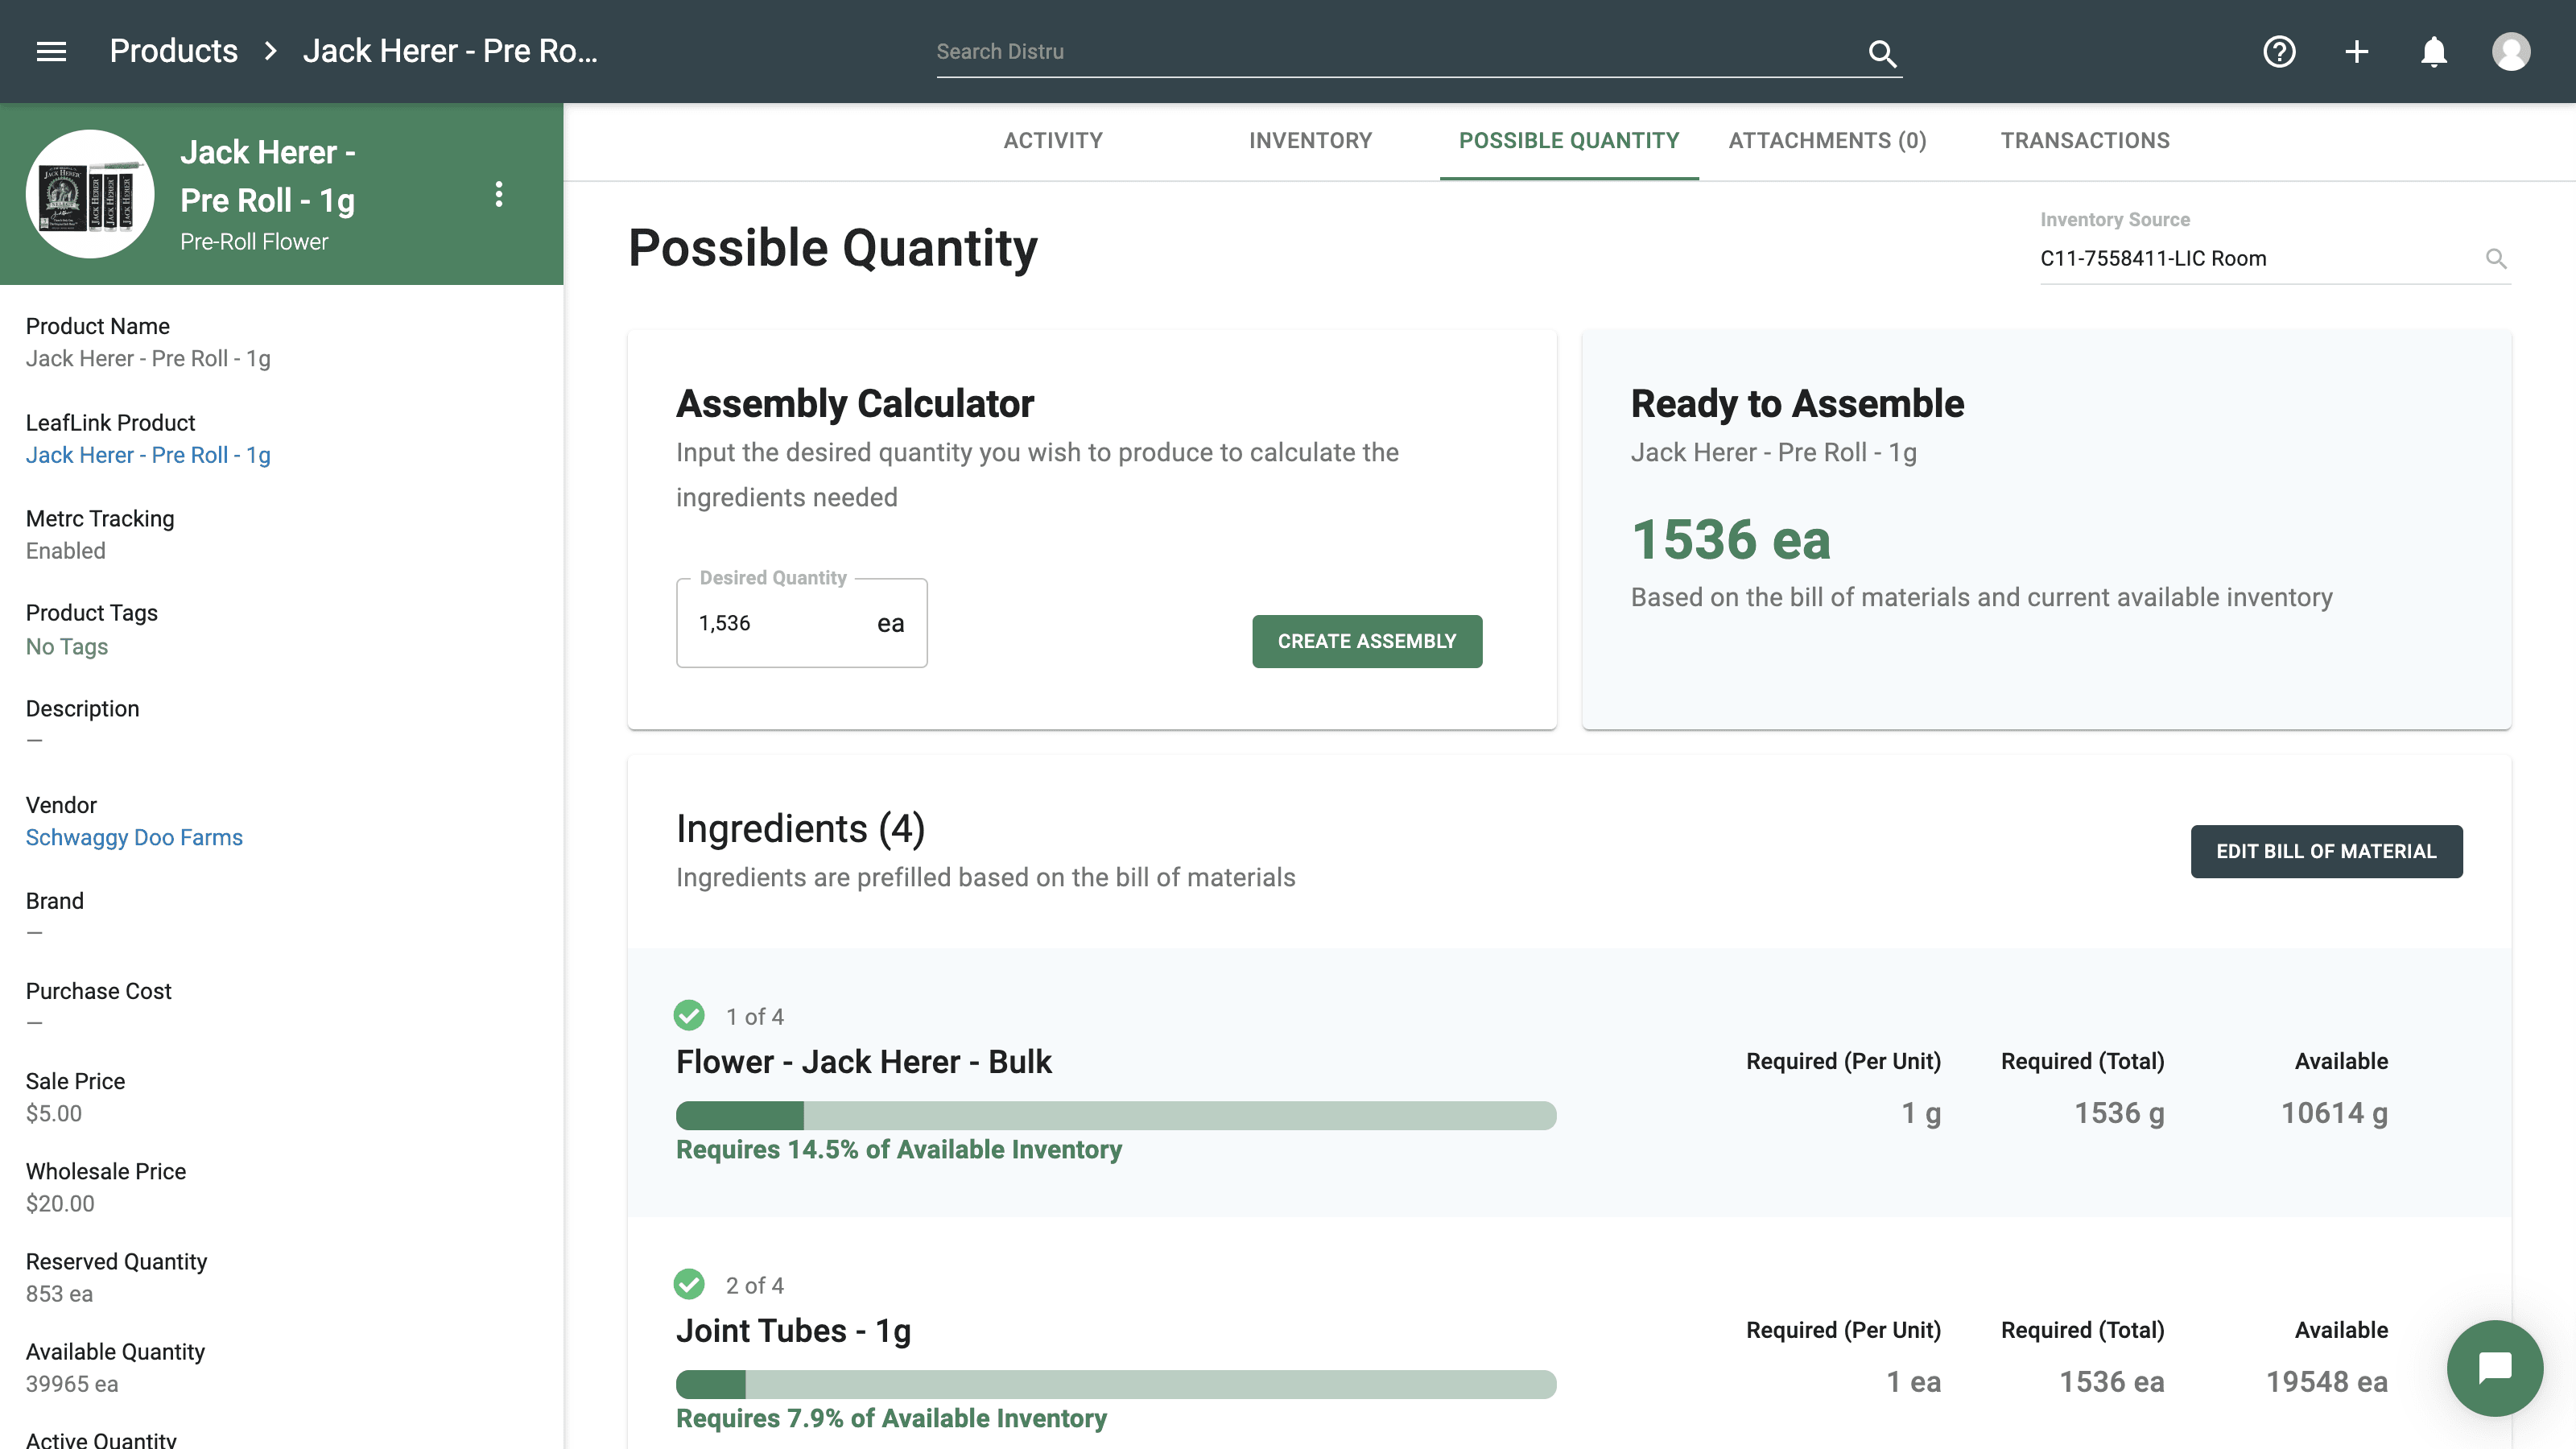2576x1449 pixels.
Task: Open the three-dot product options menu
Action: point(499,194)
